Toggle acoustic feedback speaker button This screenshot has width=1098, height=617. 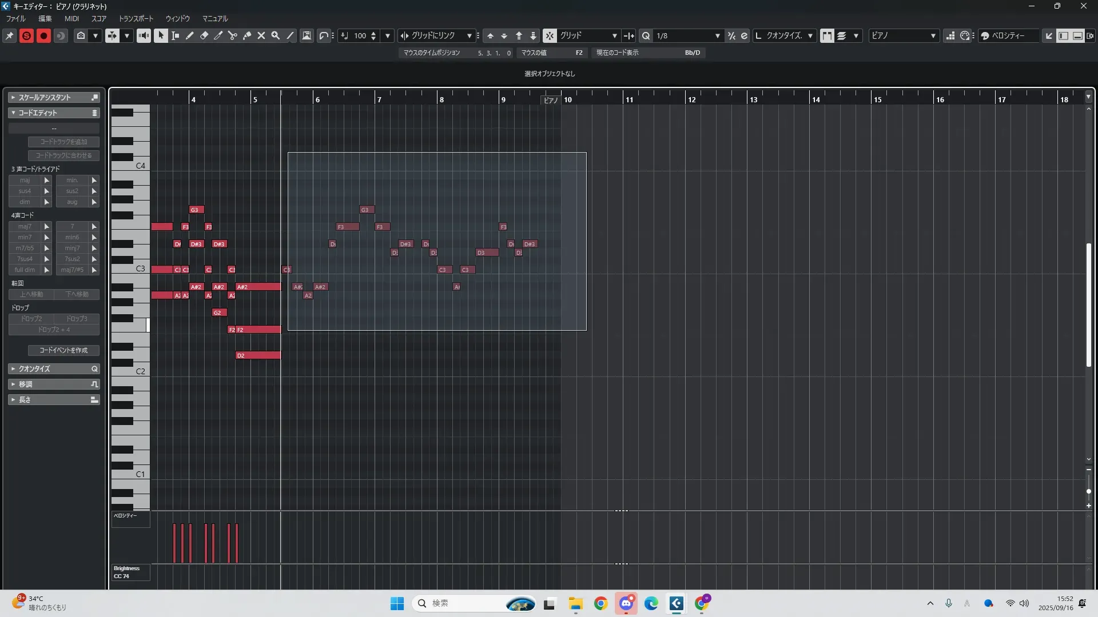click(144, 35)
